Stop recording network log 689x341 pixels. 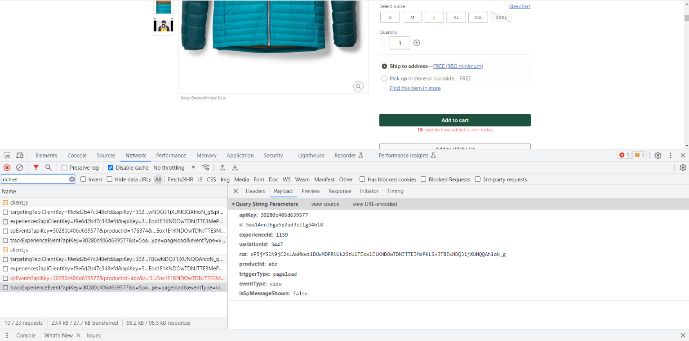pyautogui.click(x=7, y=168)
